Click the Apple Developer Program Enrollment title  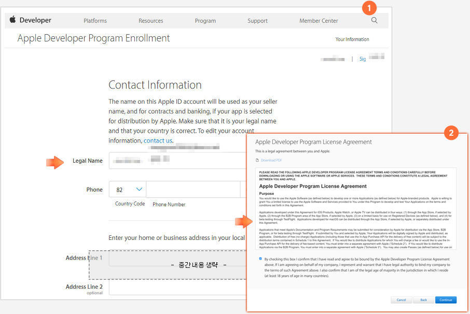pos(93,38)
